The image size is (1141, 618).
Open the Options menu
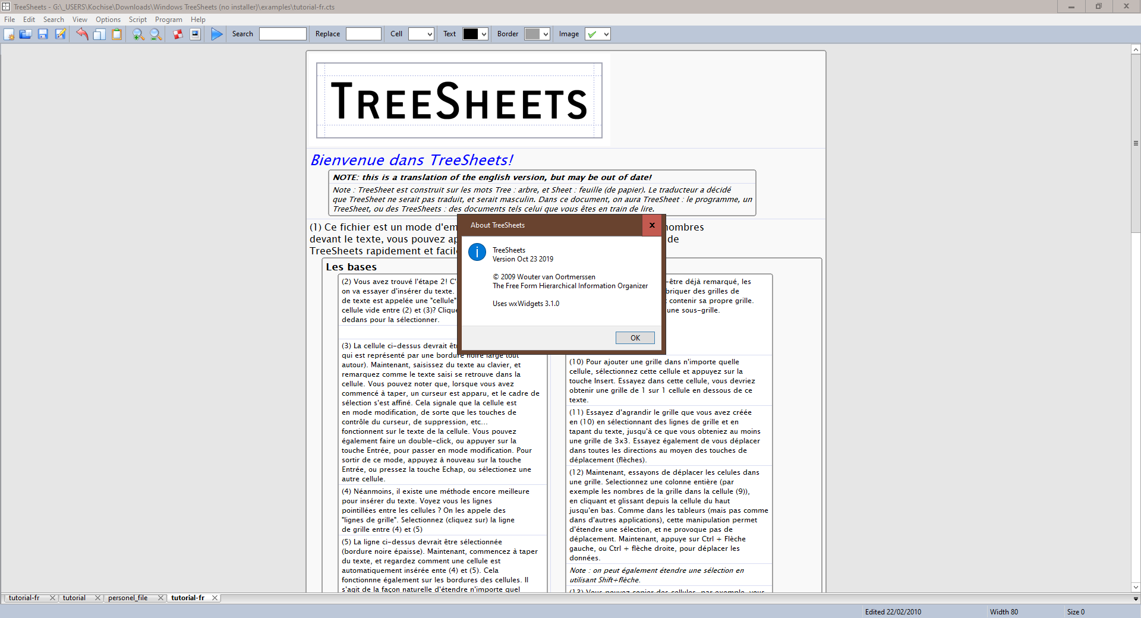pyautogui.click(x=108, y=20)
